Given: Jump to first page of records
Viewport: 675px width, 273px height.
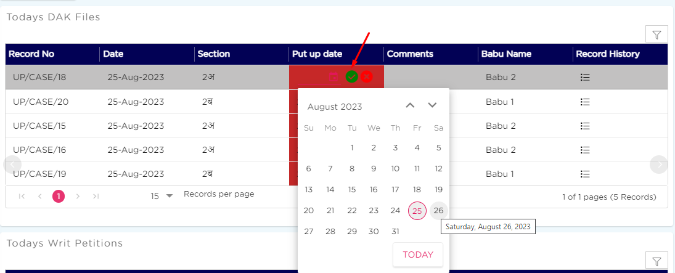Looking at the screenshot, I should [x=22, y=197].
